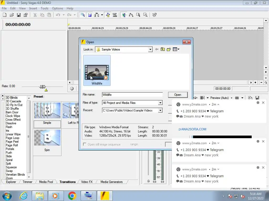The image size is (269, 201).
Task: Click Copy Snapshot to Clipboard icon
Action: coord(250,98)
